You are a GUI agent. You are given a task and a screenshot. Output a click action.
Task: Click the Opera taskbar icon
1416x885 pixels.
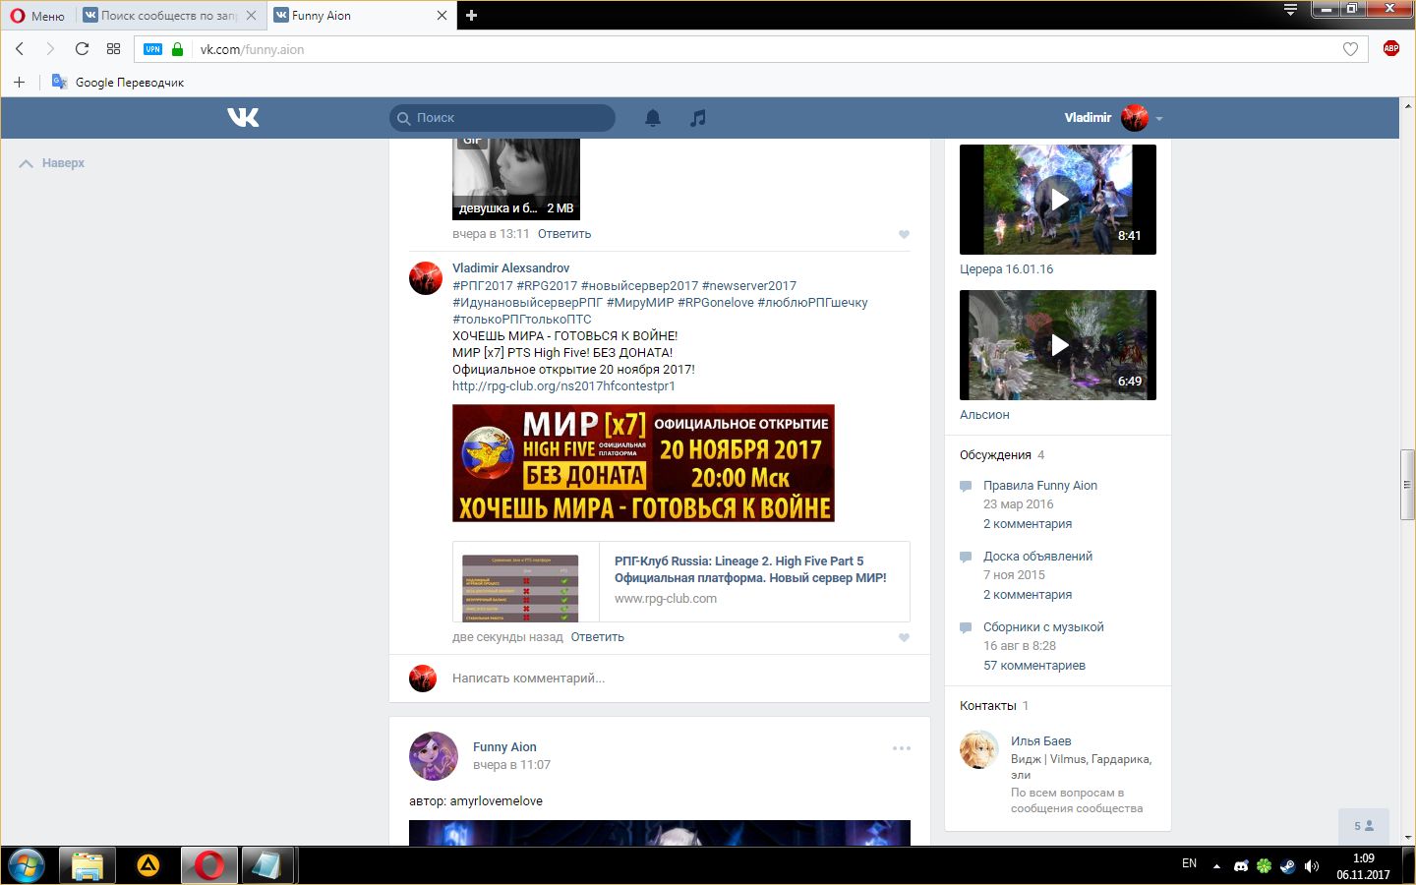tap(208, 865)
